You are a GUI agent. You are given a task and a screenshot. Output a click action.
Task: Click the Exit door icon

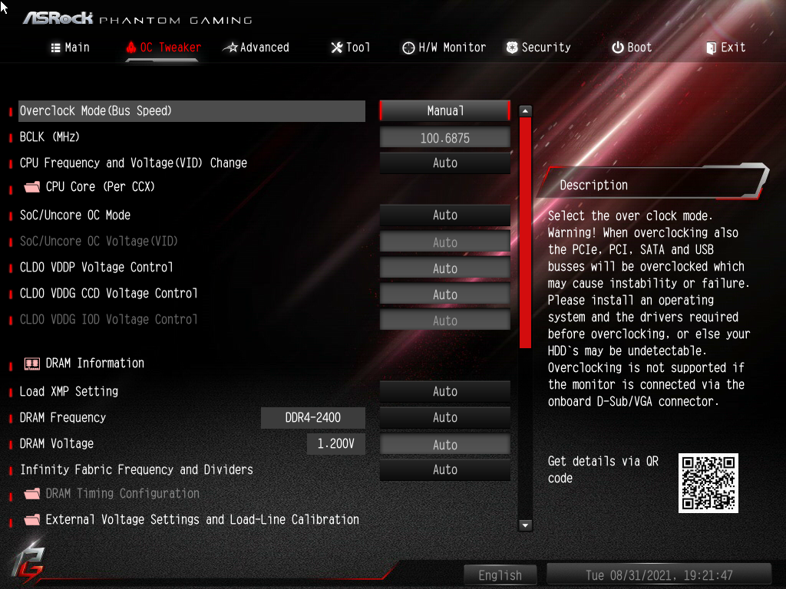[x=711, y=48]
